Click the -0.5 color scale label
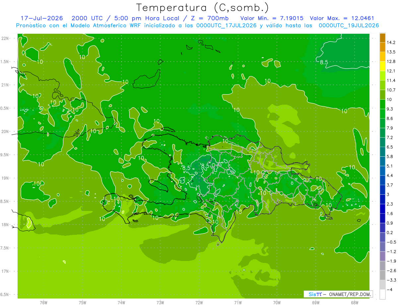The height and width of the screenshot is (307, 398). click(x=391, y=242)
